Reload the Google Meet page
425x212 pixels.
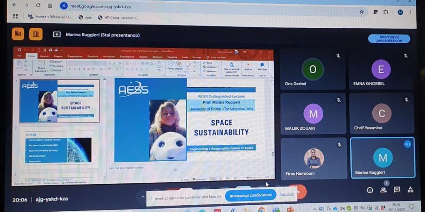click(38, 5)
